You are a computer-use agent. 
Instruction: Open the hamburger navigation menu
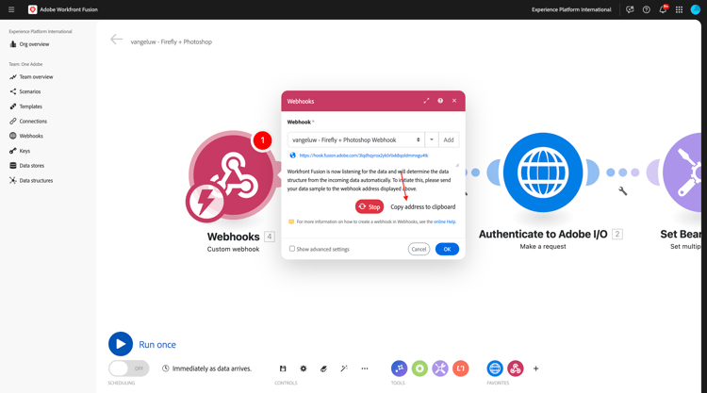coord(11,9)
